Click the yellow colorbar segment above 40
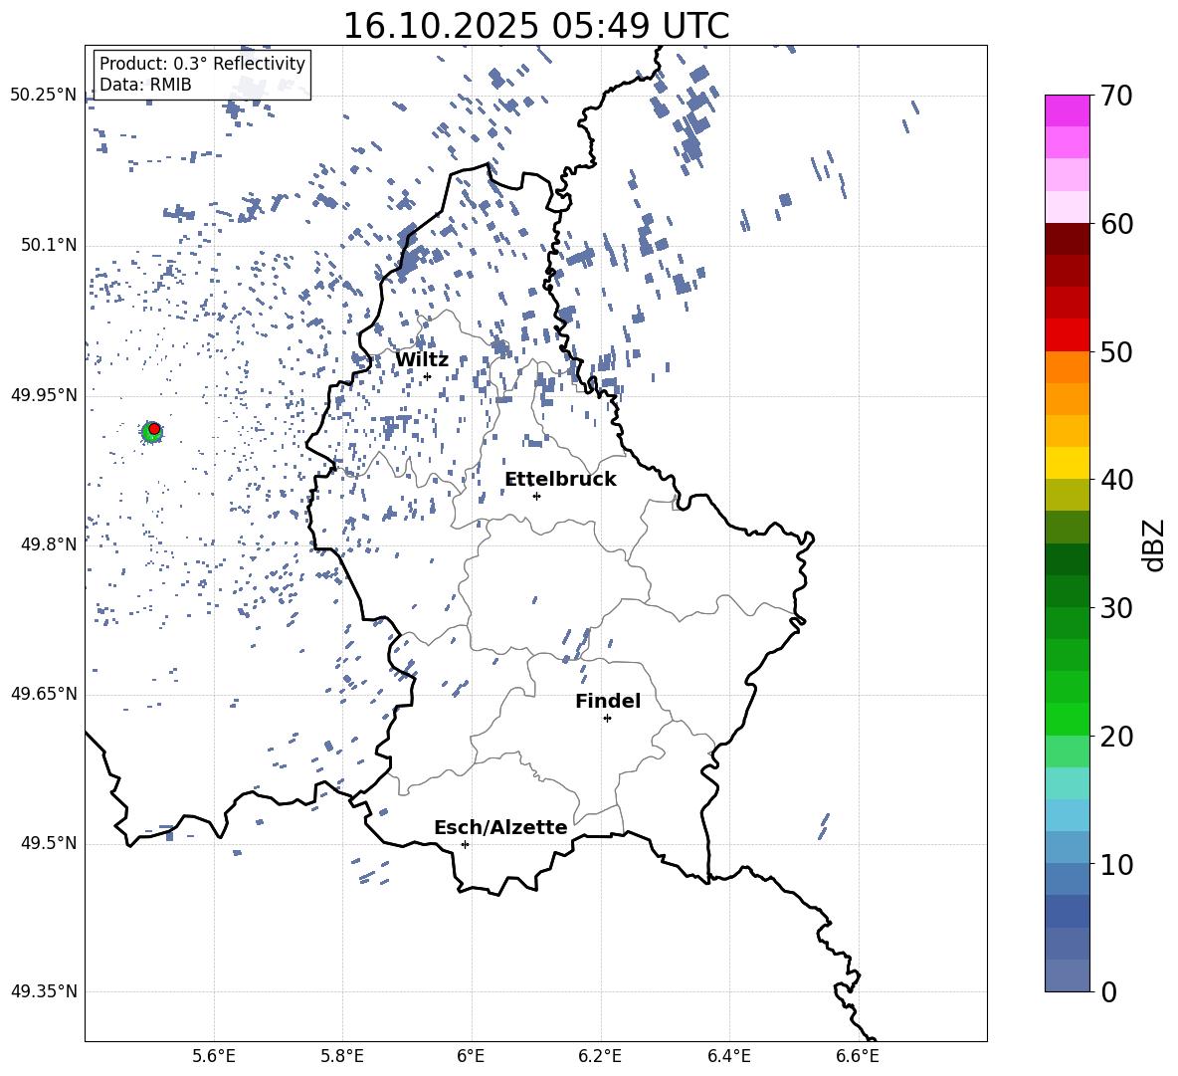The height and width of the screenshot is (1076, 1178). click(1068, 464)
